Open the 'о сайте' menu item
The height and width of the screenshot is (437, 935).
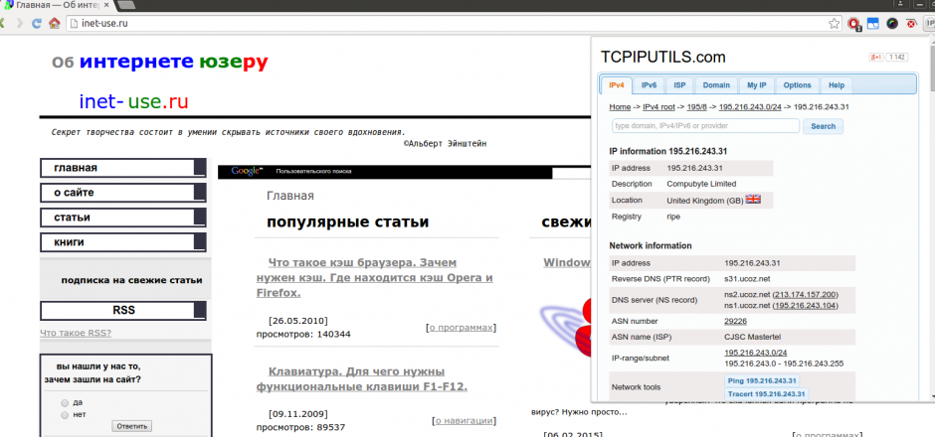122,193
